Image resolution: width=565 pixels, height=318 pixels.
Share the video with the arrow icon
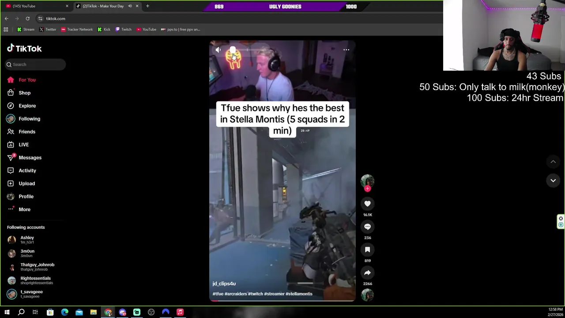pyautogui.click(x=367, y=273)
